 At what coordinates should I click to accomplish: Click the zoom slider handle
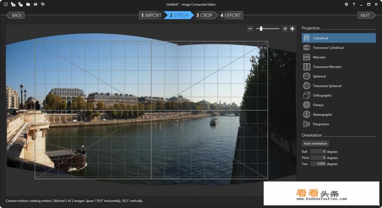261,28
